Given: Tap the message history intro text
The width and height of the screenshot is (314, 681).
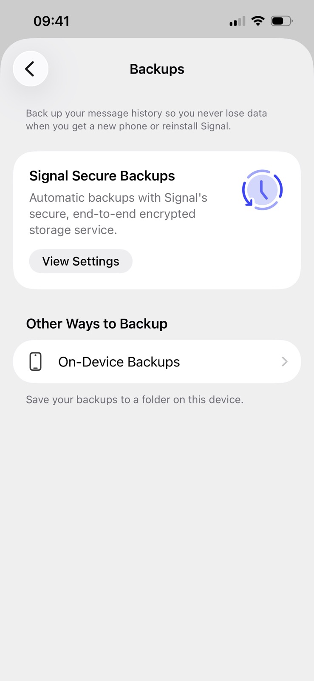Looking at the screenshot, I should (x=147, y=120).
